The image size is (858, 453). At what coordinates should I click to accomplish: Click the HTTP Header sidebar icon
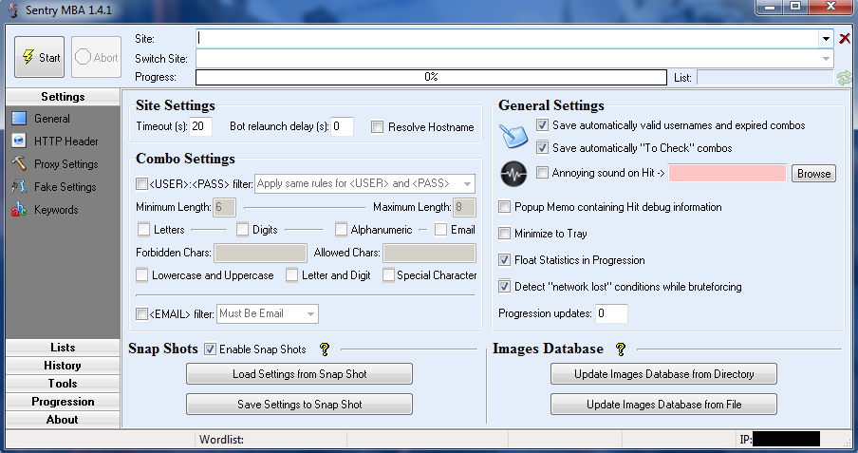point(19,141)
